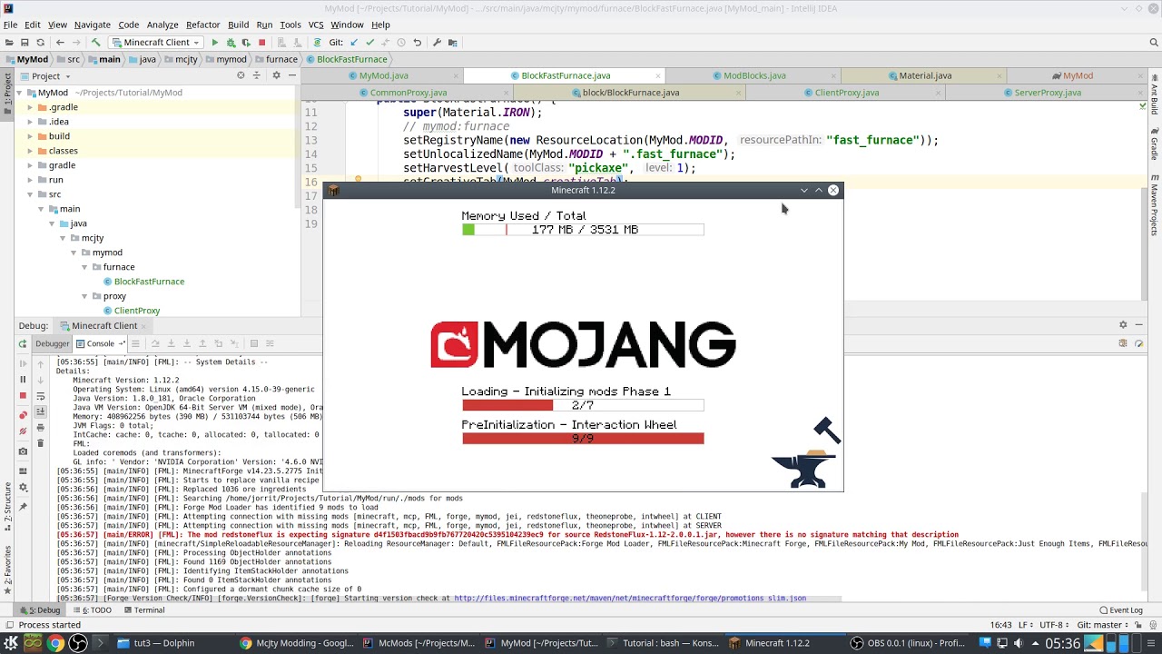
Task: Run the Minecraft Client configuration
Action: [x=214, y=43]
